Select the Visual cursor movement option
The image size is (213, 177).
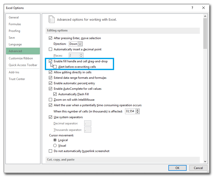[55, 146]
